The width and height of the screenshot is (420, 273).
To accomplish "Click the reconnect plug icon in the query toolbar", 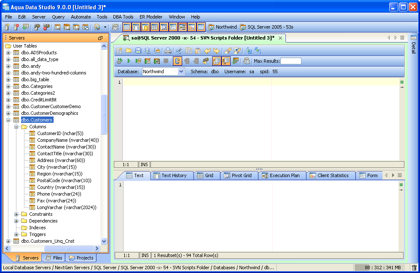I will [x=206, y=61].
